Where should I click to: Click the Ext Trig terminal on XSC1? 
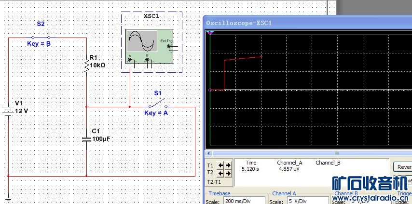pyautogui.click(x=168, y=47)
